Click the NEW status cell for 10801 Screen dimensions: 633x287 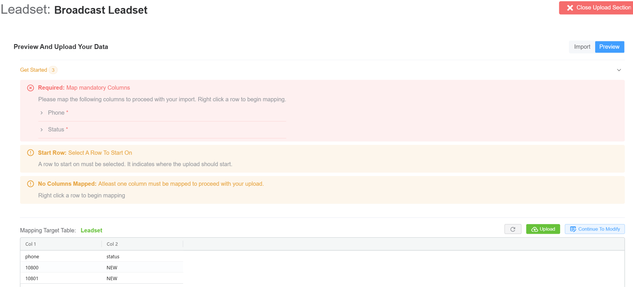(x=112, y=278)
